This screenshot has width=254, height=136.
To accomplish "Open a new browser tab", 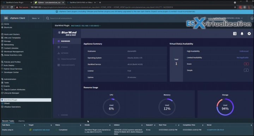I will click(100, 2).
